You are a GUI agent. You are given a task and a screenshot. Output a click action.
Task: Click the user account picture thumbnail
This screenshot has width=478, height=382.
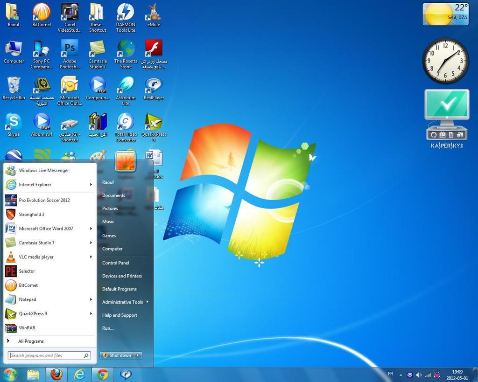125,161
